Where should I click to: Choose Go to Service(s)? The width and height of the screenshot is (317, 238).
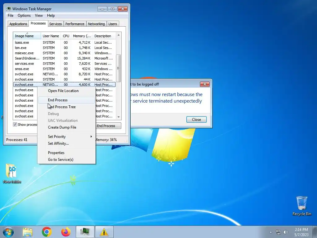tap(66, 160)
